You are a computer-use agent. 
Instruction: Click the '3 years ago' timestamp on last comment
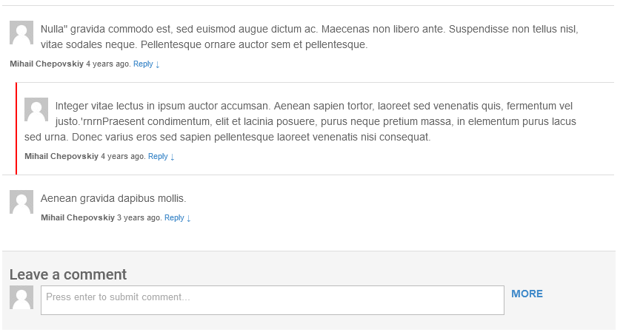point(139,217)
